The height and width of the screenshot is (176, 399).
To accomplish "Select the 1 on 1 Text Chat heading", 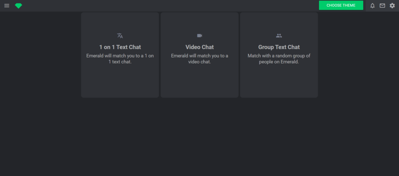I will click(120, 47).
